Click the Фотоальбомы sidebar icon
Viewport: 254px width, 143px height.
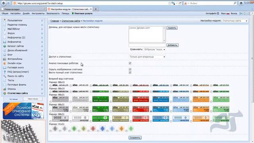(x=5, y=59)
